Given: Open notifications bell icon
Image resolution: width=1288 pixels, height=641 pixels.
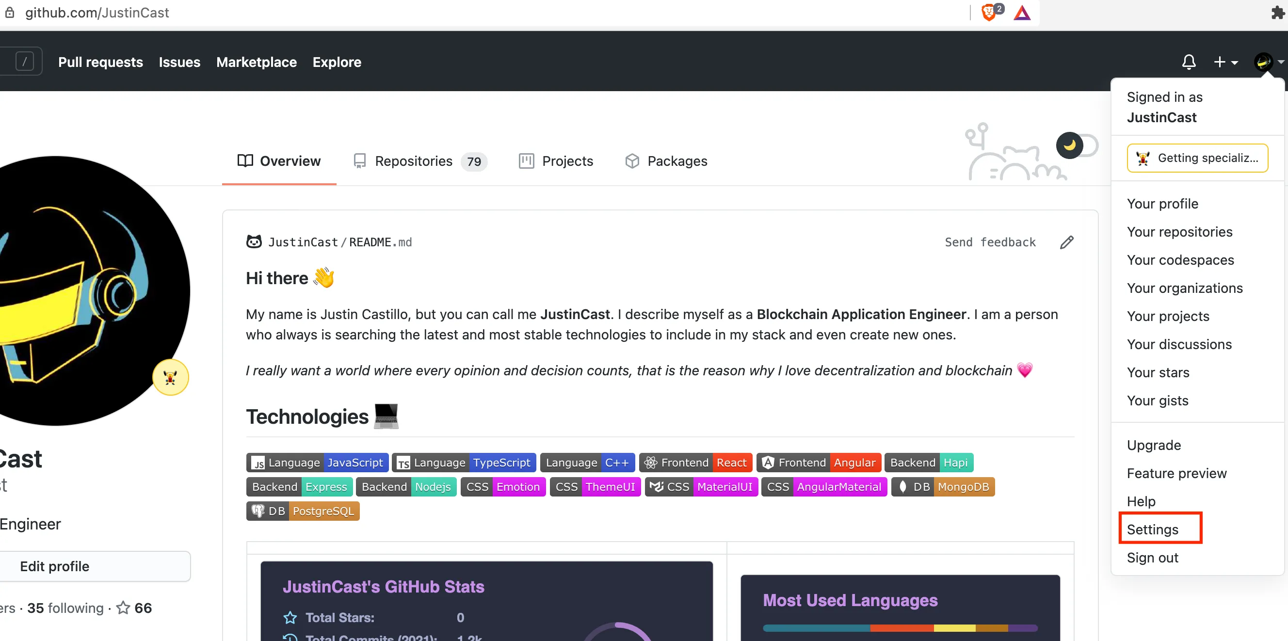Looking at the screenshot, I should pos(1189,62).
